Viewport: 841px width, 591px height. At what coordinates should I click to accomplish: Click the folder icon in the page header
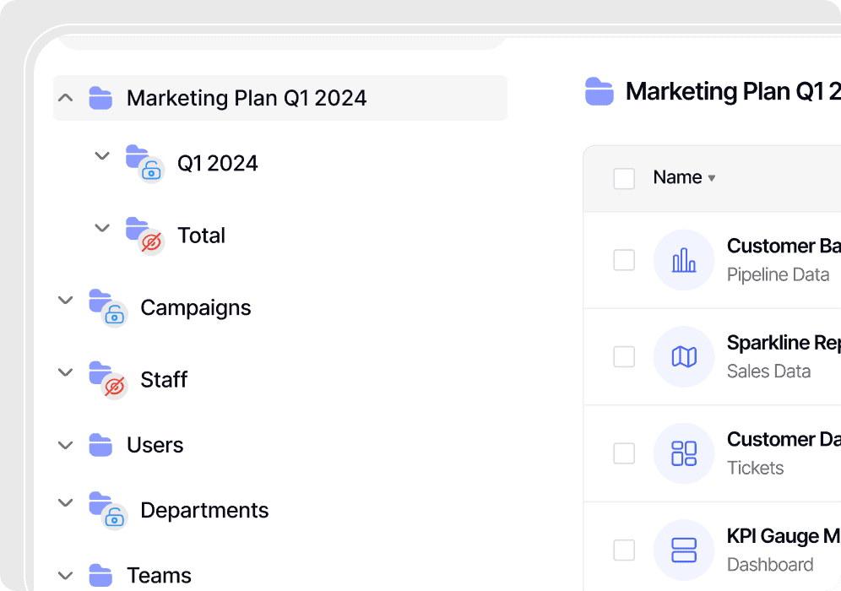(x=600, y=91)
